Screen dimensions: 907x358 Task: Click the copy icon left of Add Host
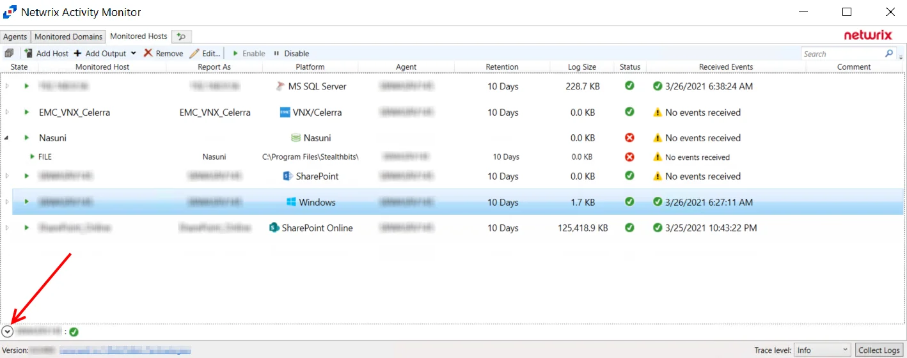(9, 54)
